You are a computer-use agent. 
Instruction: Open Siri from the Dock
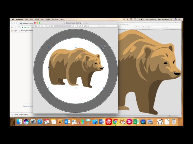pyautogui.click(x=26, y=122)
